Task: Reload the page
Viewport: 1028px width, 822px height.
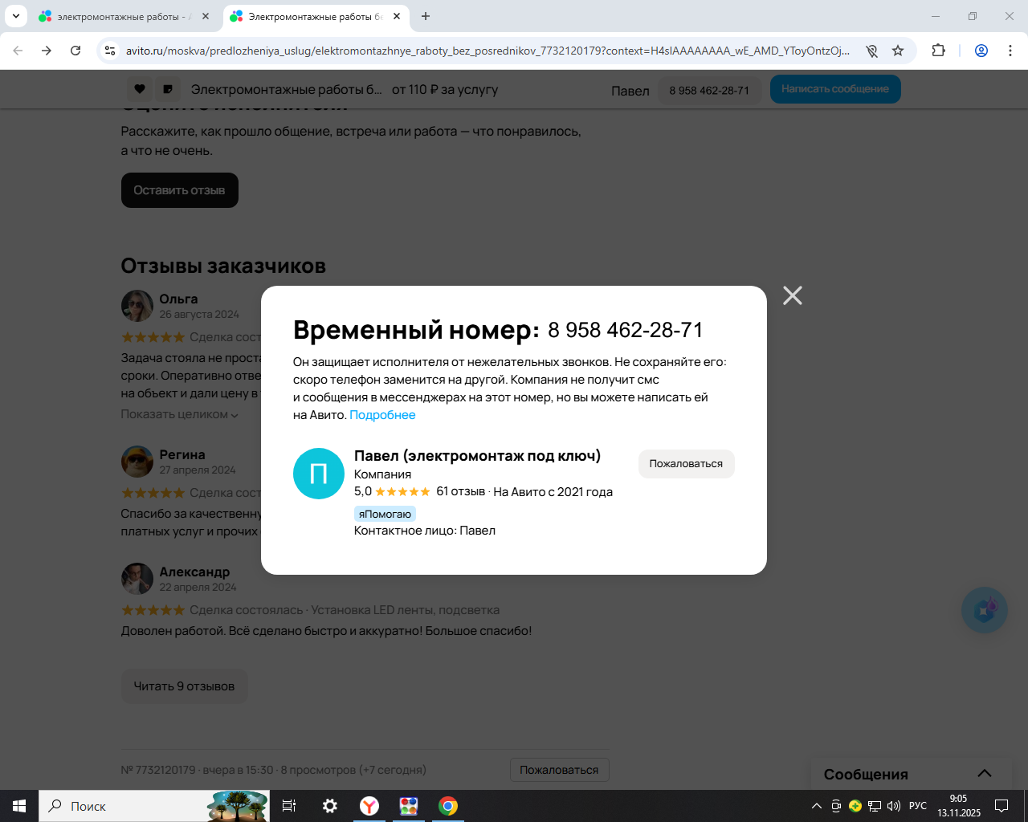Action: tap(75, 51)
